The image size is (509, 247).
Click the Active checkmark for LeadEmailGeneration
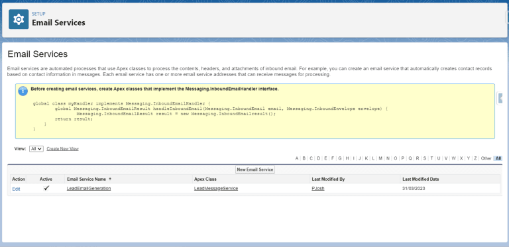pos(46,188)
